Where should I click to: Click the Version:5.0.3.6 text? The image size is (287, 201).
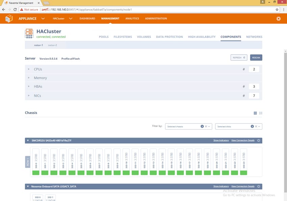click(49, 59)
